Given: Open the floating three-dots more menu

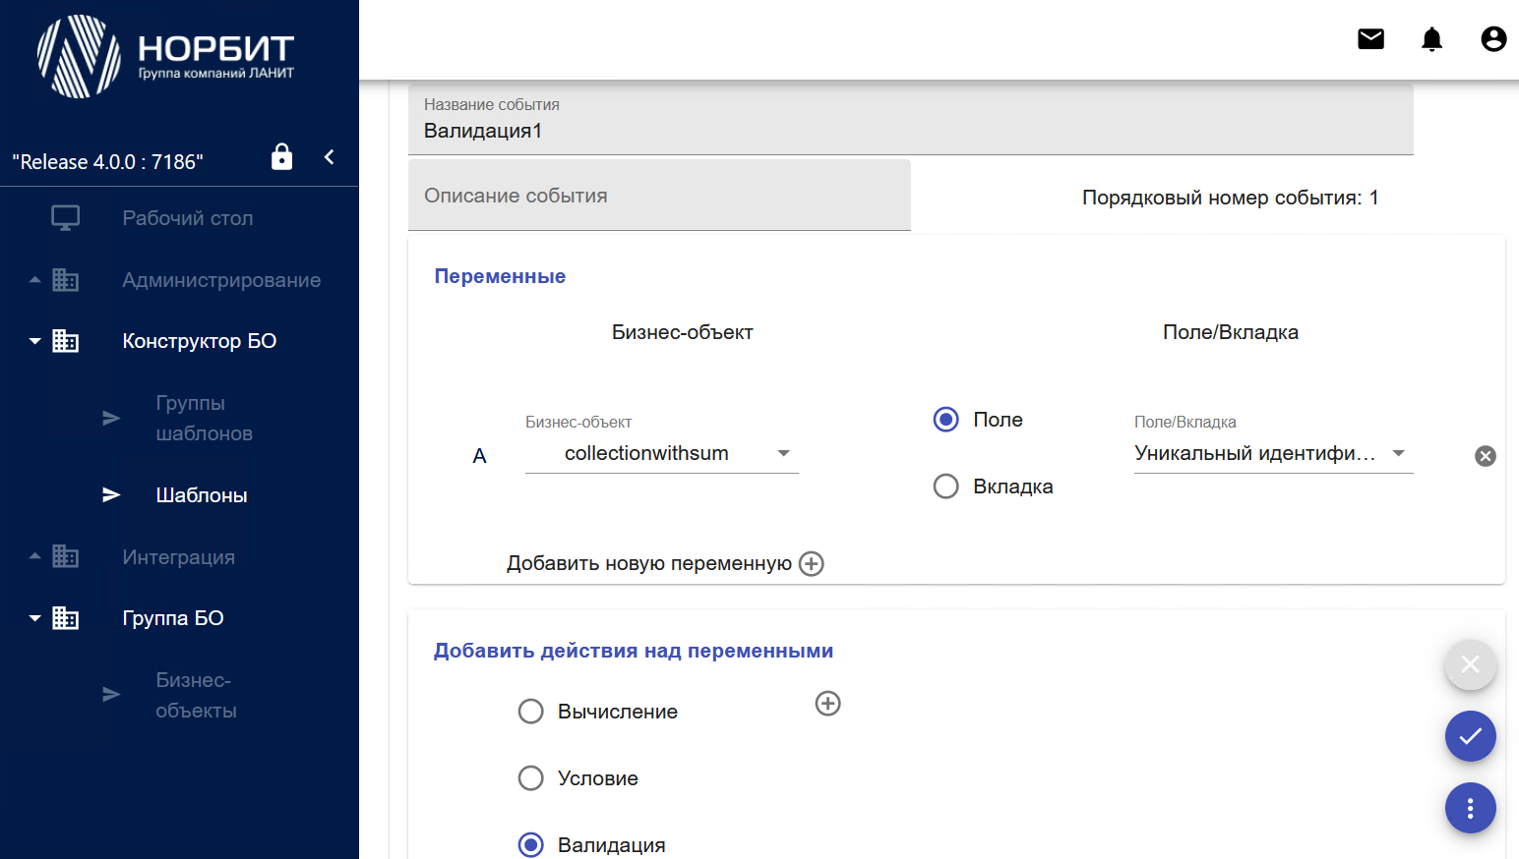Looking at the screenshot, I should pos(1471,808).
